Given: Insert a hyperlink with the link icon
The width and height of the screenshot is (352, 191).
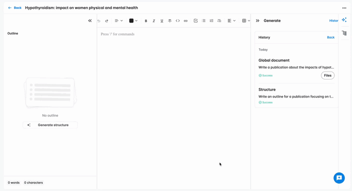Looking at the screenshot, I should [186, 21].
